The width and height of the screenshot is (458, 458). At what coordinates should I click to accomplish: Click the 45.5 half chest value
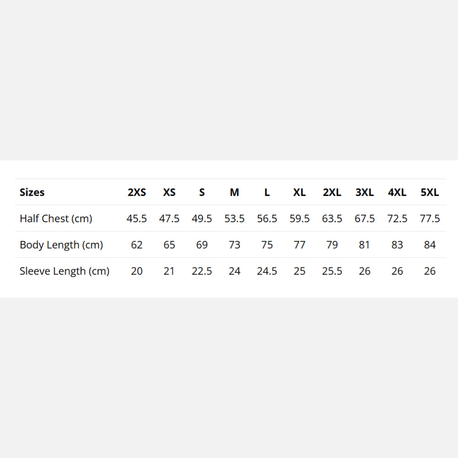(x=136, y=219)
